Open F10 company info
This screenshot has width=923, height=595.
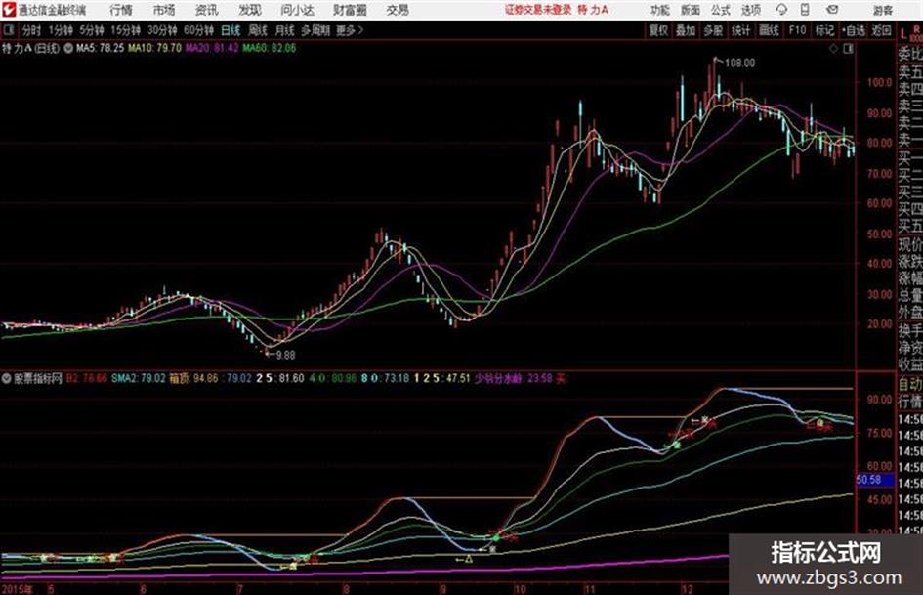[798, 30]
